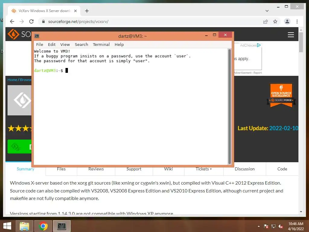Screen dimensions: 309x232
Task: Open the Reviews tab
Action: pos(96,169)
